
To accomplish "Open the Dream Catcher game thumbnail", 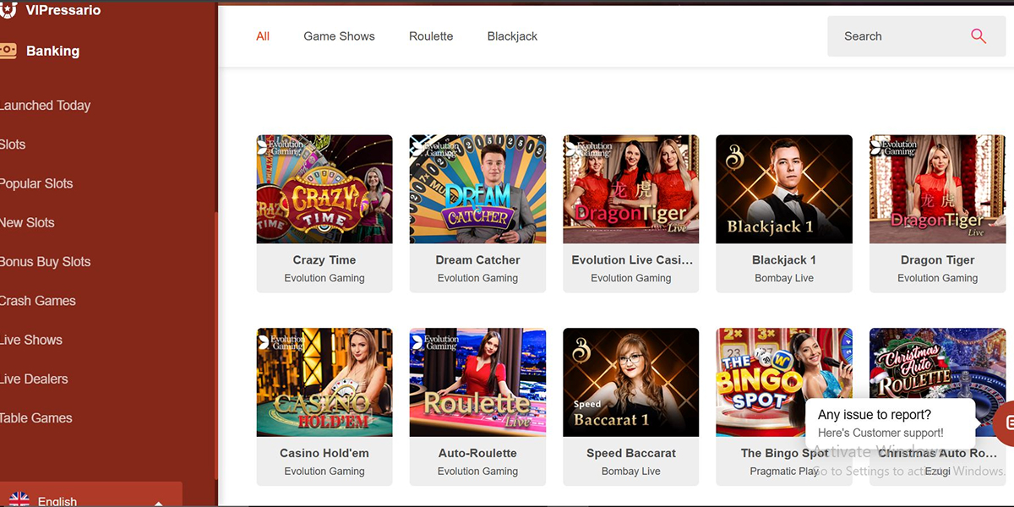I will pyautogui.click(x=477, y=189).
